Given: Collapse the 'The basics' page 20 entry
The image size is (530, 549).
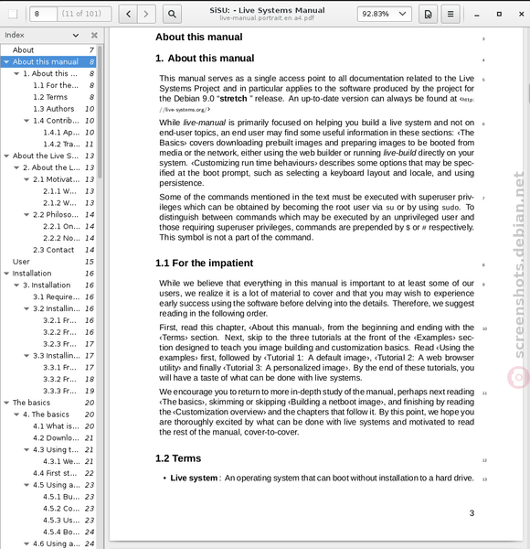Looking at the screenshot, I should [6, 403].
